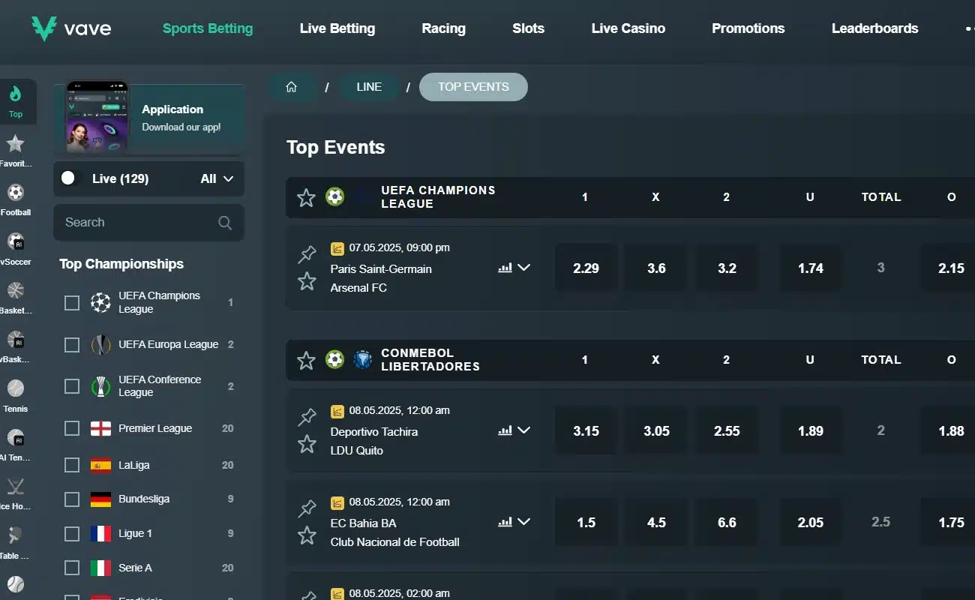
Task: Check the UEFA Europa League checkbox
Action: pyautogui.click(x=72, y=344)
